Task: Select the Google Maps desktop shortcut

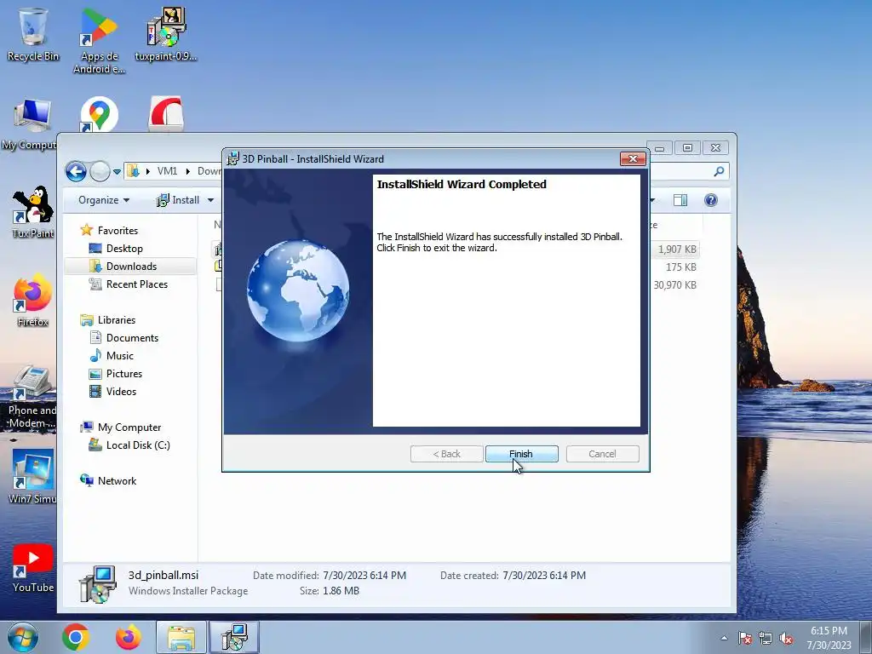Action: 99,115
